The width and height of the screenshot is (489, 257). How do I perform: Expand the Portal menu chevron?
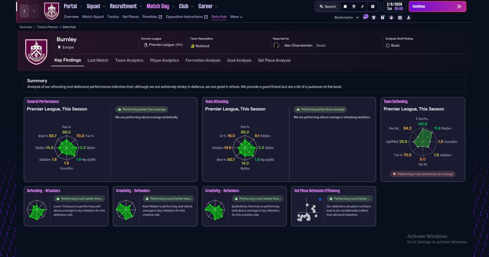click(82, 6)
